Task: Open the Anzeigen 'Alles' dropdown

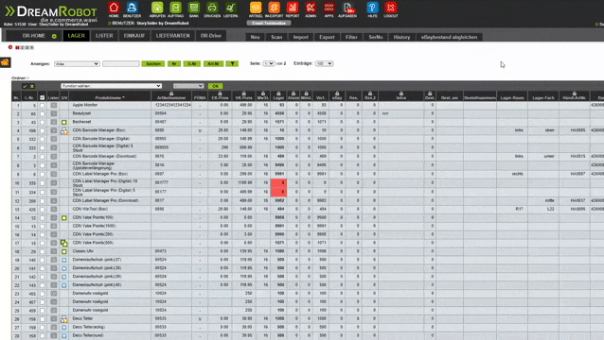Action: click(77, 64)
